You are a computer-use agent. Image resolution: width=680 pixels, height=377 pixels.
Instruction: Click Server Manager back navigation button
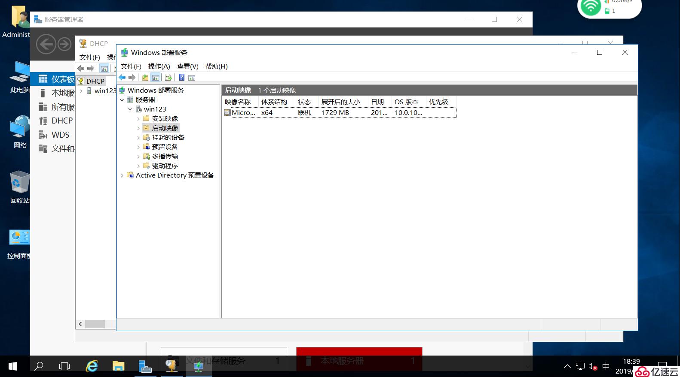coord(46,44)
